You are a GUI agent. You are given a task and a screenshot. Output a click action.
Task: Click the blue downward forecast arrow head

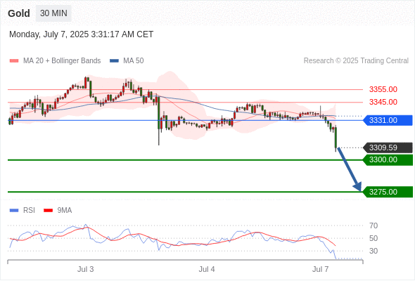pyautogui.click(x=358, y=186)
